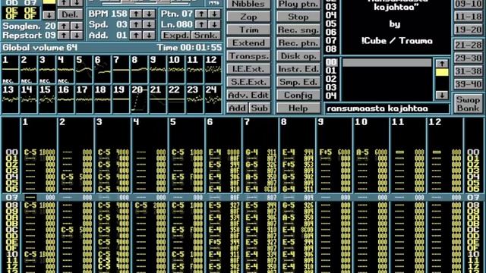The width and height of the screenshot is (486, 273).
Task: Increase Add. value with up arrow
Action: pyautogui.click(x=136, y=36)
